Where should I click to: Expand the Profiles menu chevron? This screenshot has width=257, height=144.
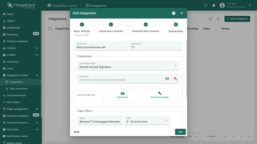click(x=37, y=55)
